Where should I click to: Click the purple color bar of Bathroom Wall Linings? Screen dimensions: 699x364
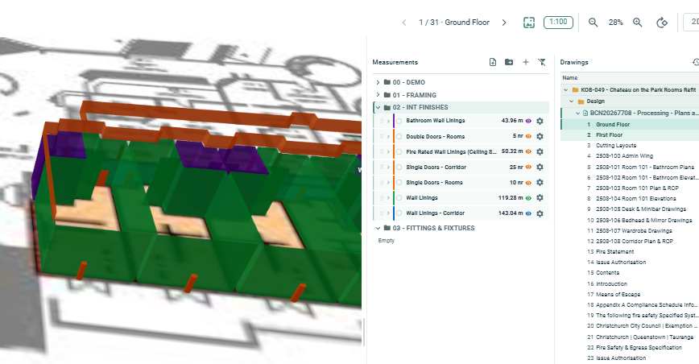tap(394, 121)
